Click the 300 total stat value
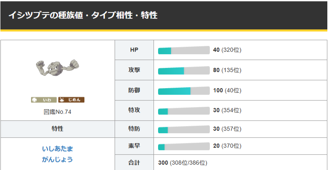The width and height of the screenshot is (329, 170). 163,163
